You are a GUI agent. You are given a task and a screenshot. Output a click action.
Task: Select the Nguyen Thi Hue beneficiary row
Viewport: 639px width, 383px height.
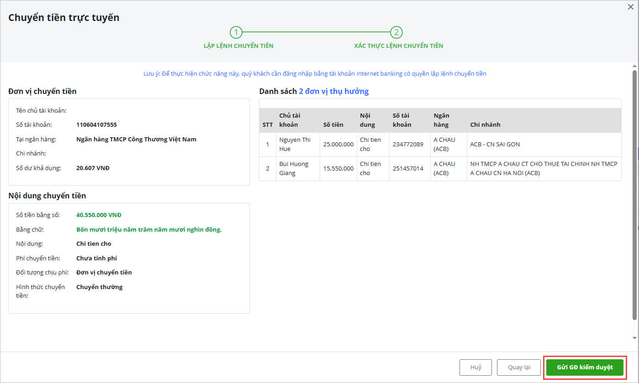(294, 145)
